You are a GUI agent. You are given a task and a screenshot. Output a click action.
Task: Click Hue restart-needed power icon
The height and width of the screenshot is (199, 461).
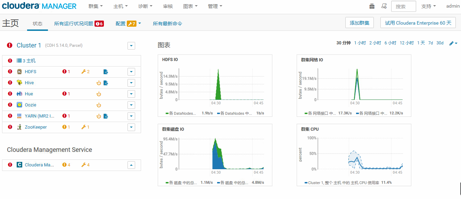point(99,94)
